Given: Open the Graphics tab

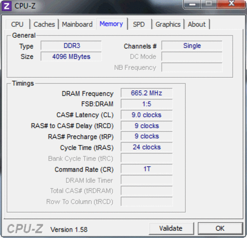Looking at the screenshot, I should point(168,24).
